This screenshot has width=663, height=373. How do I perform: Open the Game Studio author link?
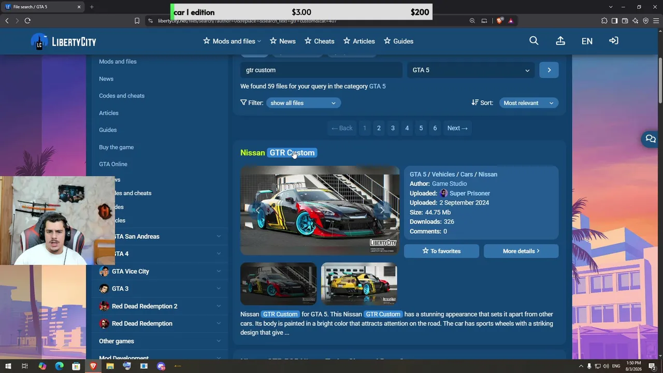(x=449, y=184)
